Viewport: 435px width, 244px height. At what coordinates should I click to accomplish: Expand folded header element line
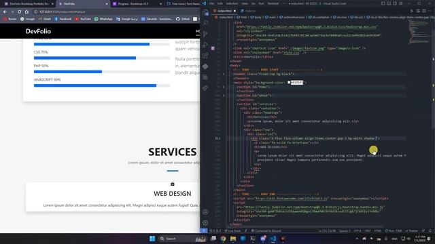224,74
